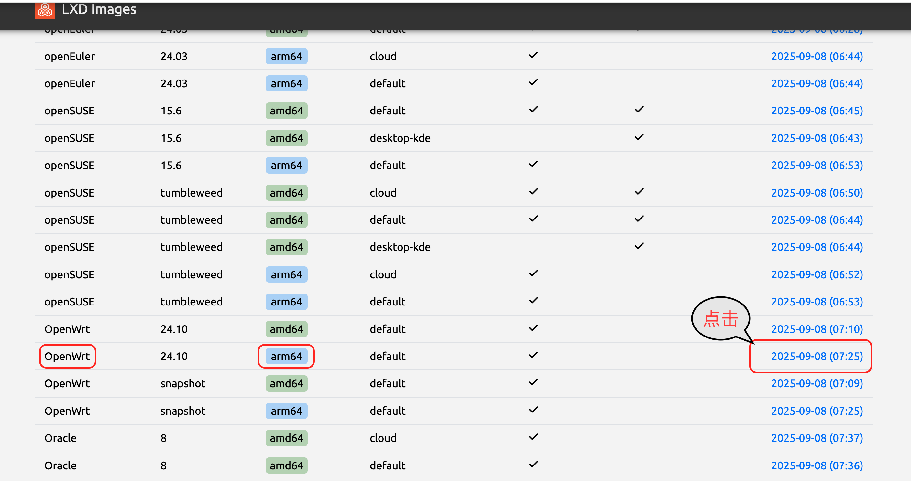Click the highlighted OpenWrt name in arm64 row
Image resolution: width=911 pixels, height=481 pixels.
67,356
